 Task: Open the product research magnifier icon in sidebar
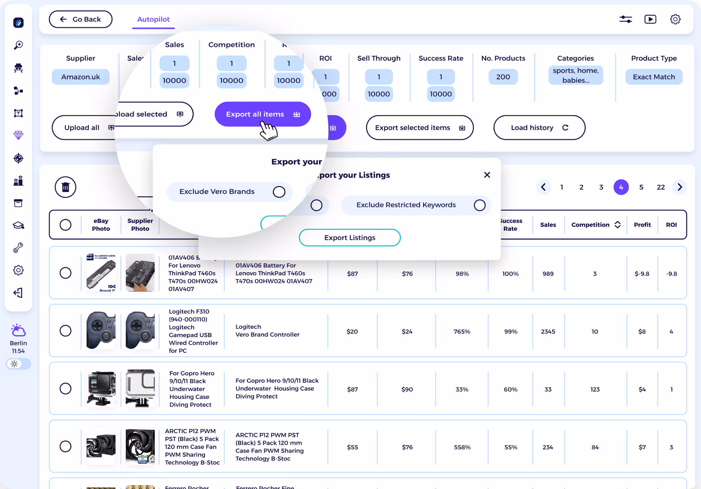pos(18,45)
